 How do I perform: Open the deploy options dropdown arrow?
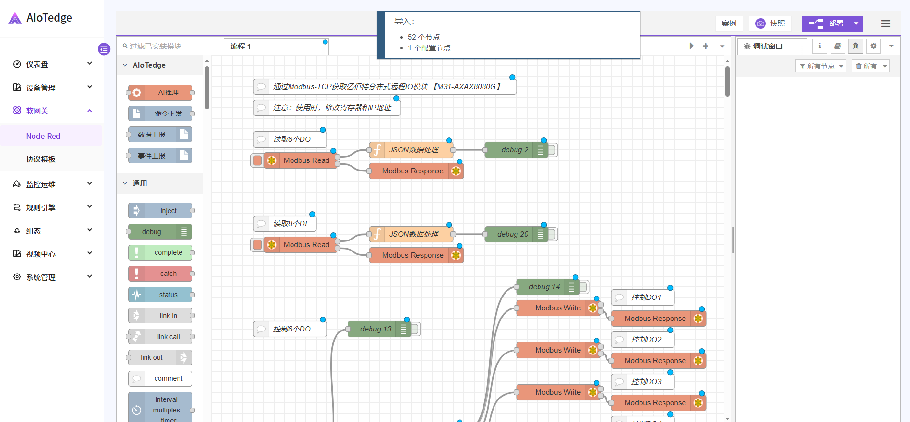click(x=856, y=23)
